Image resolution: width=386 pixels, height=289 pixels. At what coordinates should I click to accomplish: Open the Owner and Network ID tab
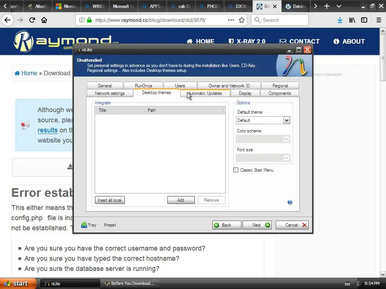pos(229,85)
